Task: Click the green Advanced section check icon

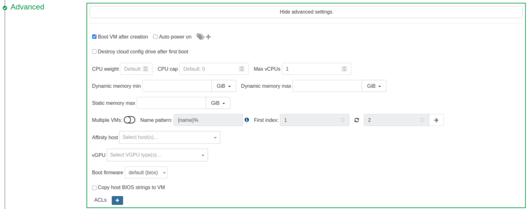Action: coord(5,8)
